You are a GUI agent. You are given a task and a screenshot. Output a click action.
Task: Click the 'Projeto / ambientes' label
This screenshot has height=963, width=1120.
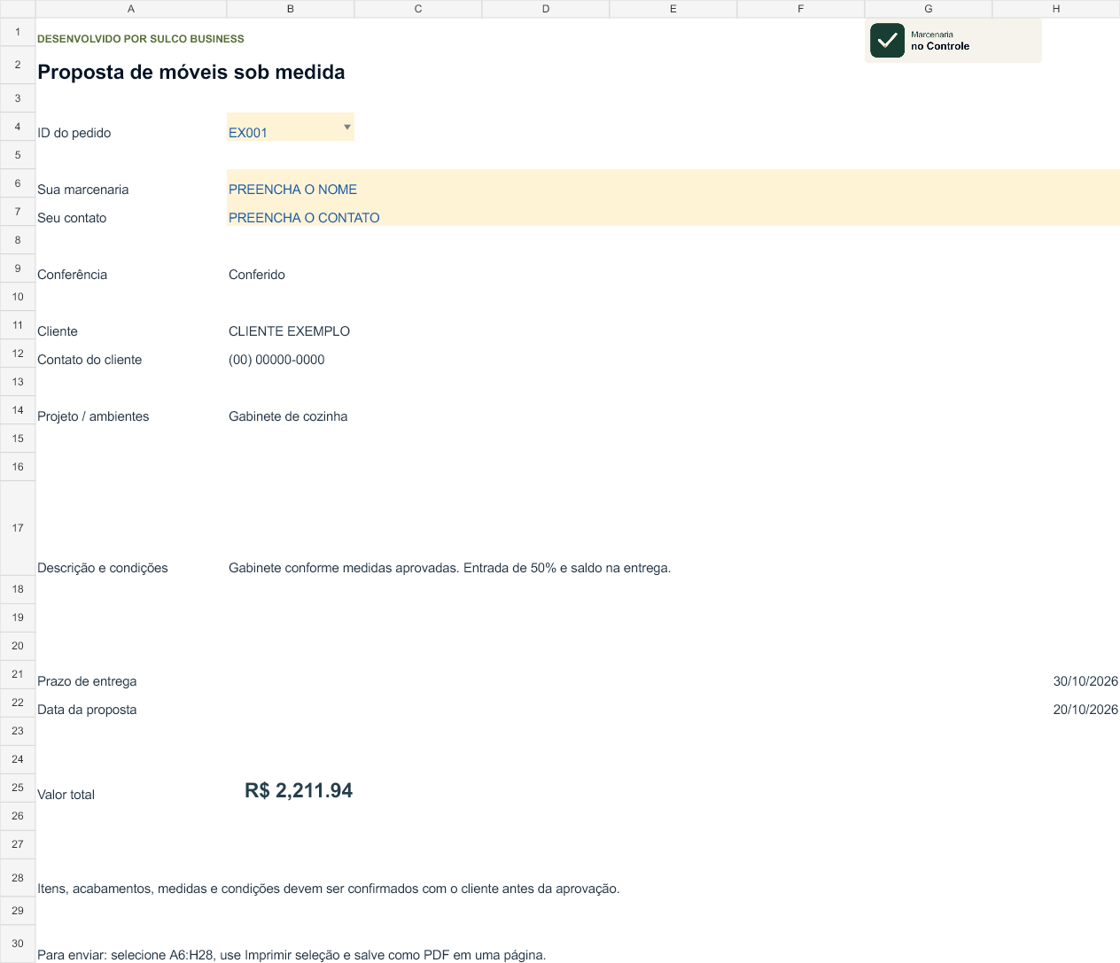[x=93, y=416]
